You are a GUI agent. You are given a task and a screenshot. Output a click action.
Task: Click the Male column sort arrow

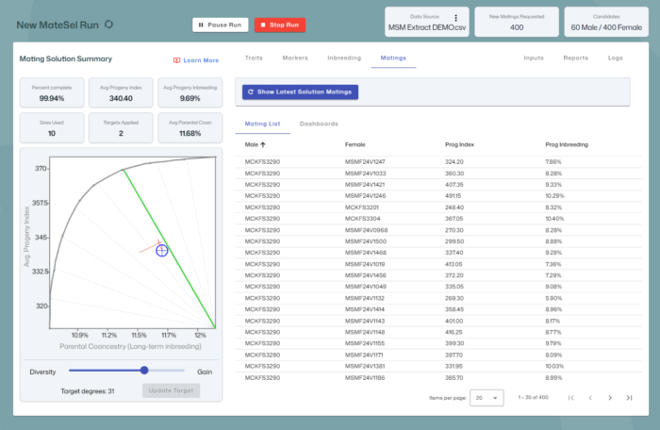tap(263, 145)
